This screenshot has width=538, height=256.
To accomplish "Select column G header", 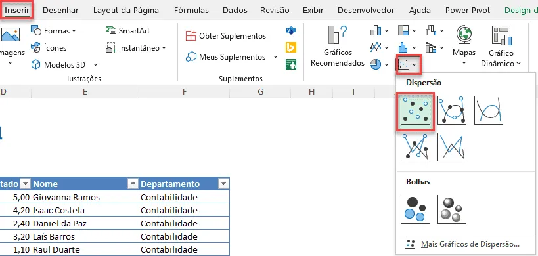I will pyautogui.click(x=260, y=91).
